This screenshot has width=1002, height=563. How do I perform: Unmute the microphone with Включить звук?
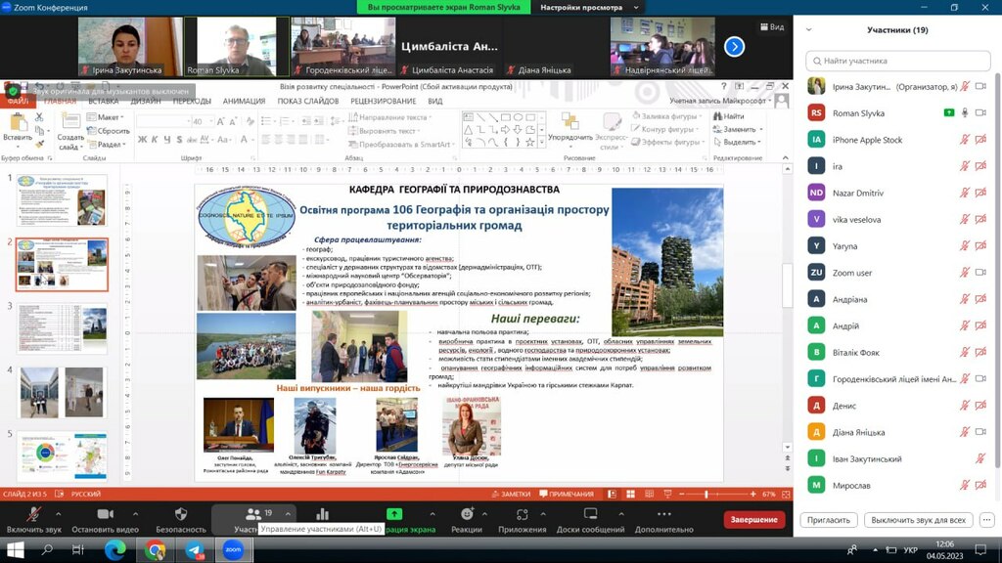(x=34, y=520)
